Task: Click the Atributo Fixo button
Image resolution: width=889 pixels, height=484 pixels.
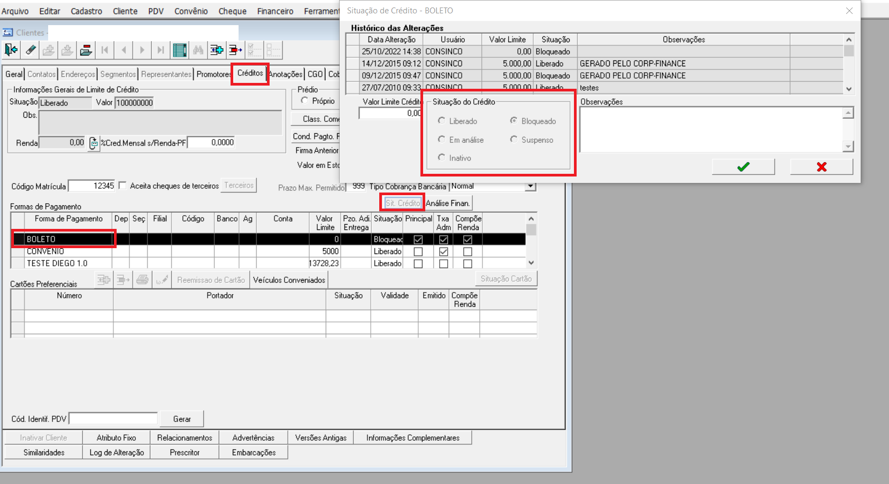Action: pyautogui.click(x=116, y=437)
